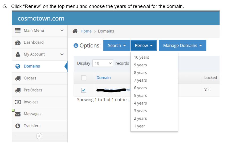Screen dimensions: 232x148
Task: Choose 1 year from Renew menu
Action: (139, 126)
